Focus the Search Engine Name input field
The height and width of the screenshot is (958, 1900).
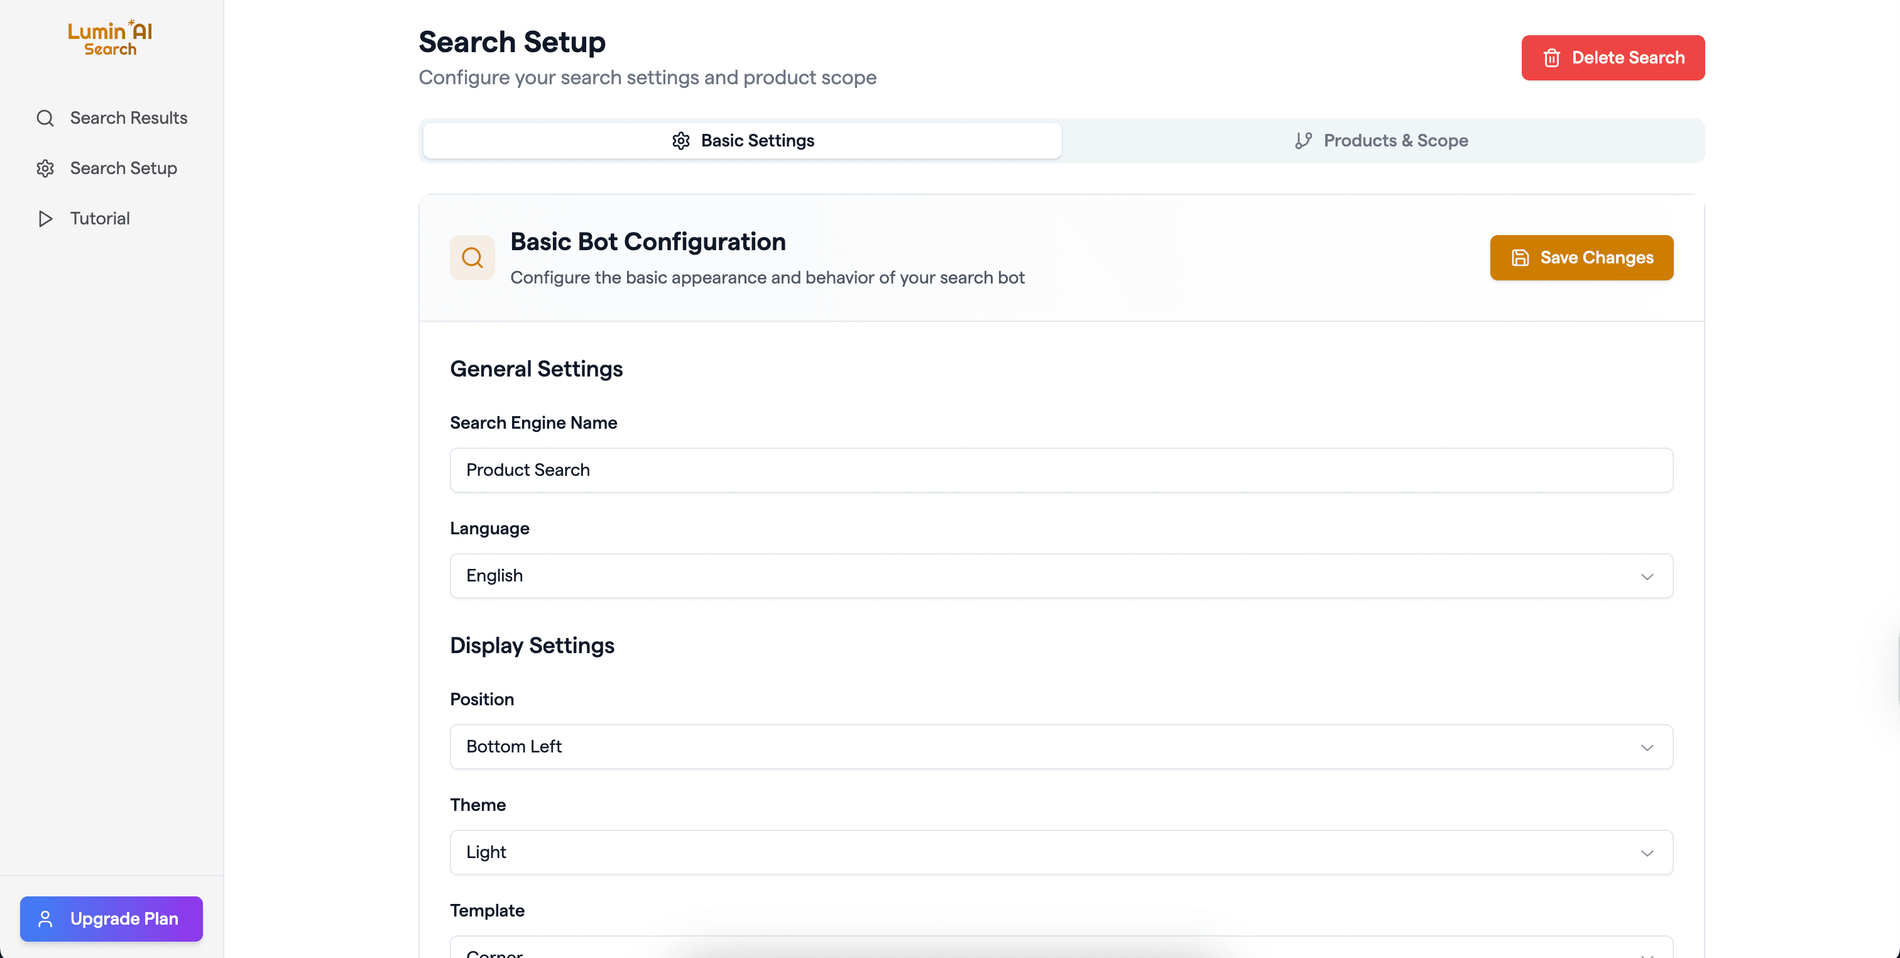pos(1061,470)
